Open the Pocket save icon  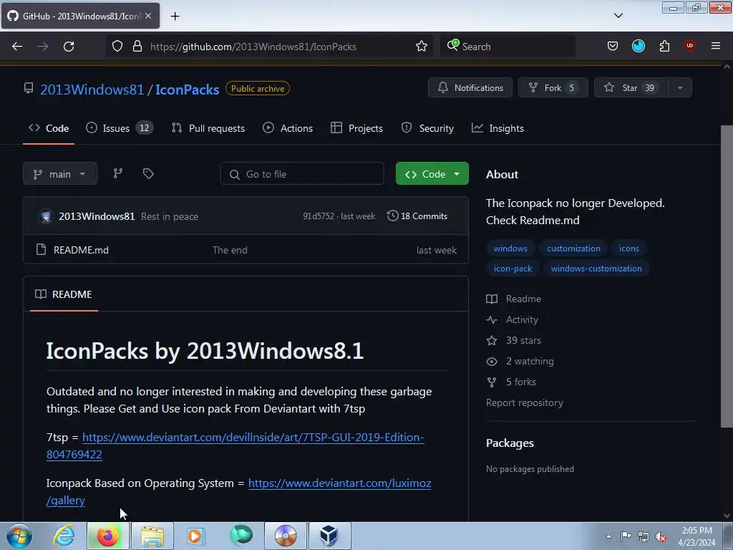point(613,47)
